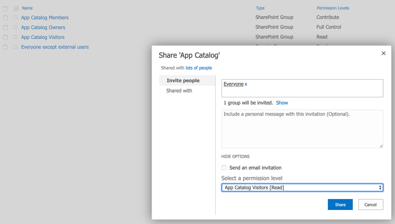The height and width of the screenshot is (224, 395).
Task: Click the Contribute permission level cell
Action: point(328,17)
